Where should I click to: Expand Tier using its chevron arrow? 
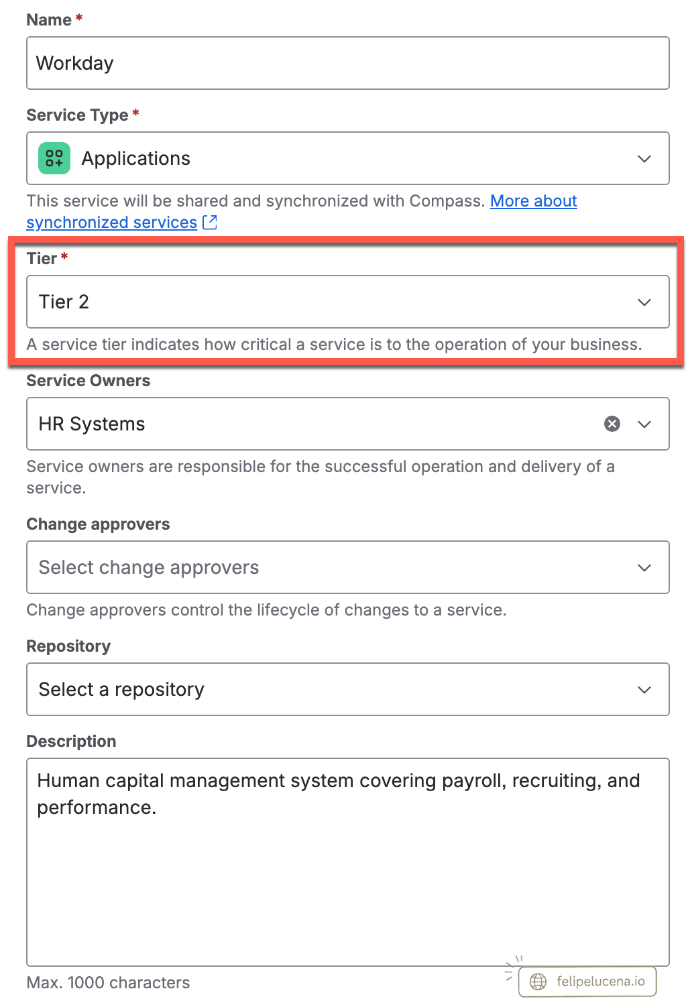tap(644, 302)
